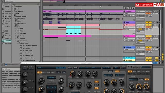This screenshot has width=165, height=93.
Task: Click the Spire INIT button
Action: pos(75,68)
